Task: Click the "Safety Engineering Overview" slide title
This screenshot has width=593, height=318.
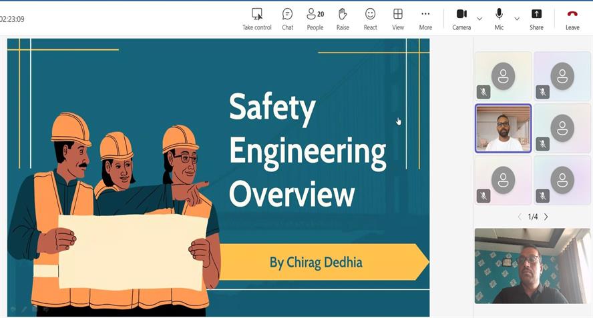Action: point(307,150)
